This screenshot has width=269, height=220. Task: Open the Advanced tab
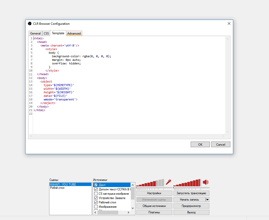74,33
